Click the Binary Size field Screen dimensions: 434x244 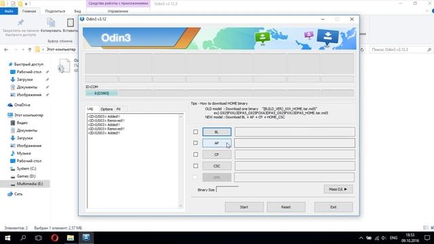pos(227,190)
